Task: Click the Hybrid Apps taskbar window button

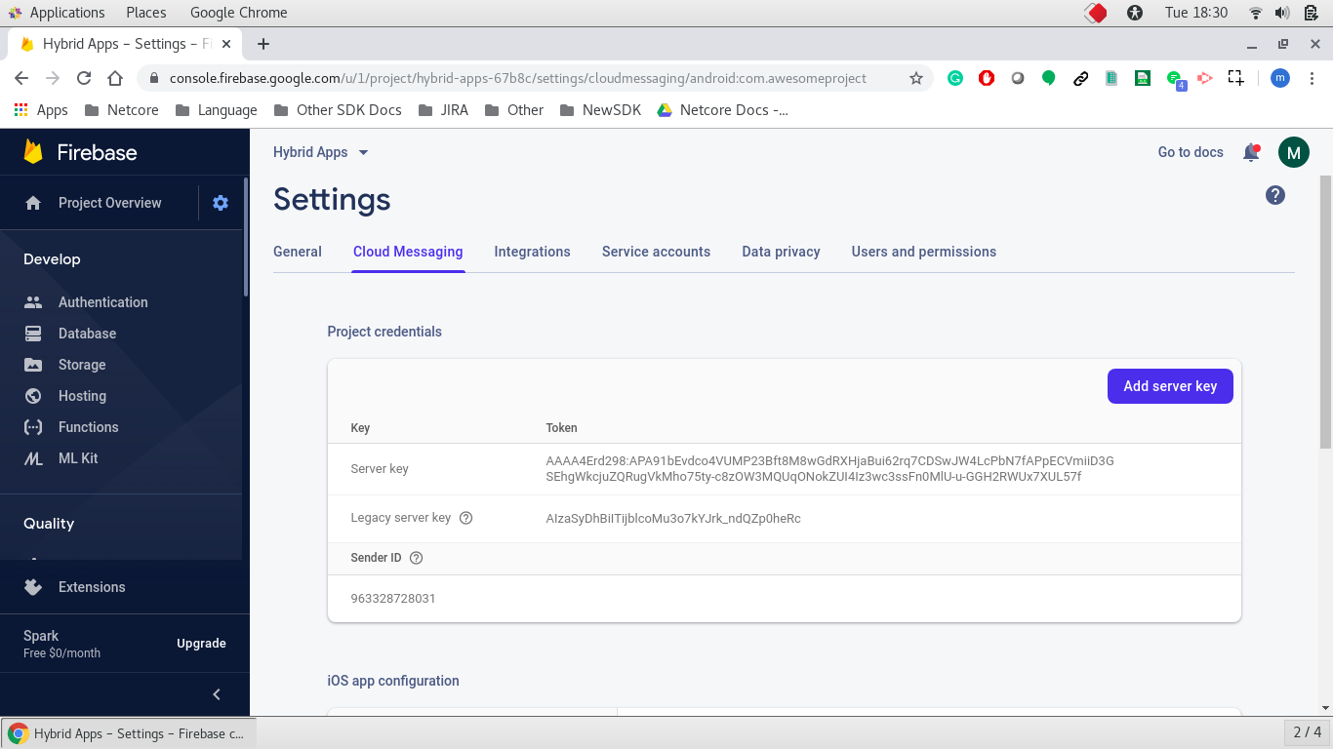Action: [x=129, y=733]
